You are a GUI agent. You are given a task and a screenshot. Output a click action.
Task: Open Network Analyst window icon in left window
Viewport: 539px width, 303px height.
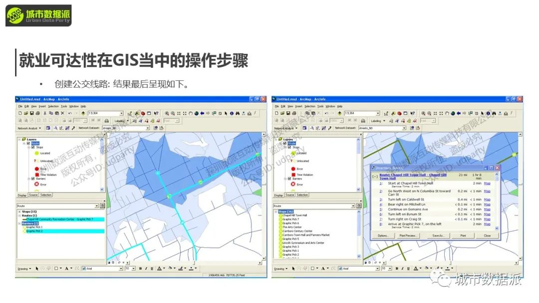48,128
